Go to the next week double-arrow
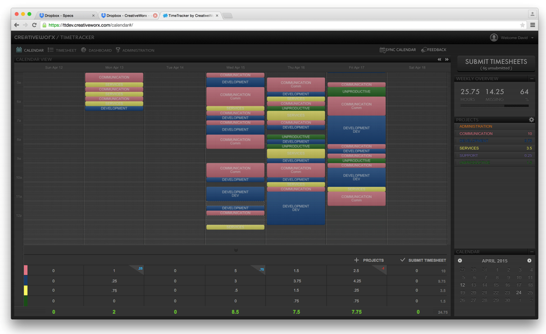This screenshot has height=334, width=546. coord(447,59)
